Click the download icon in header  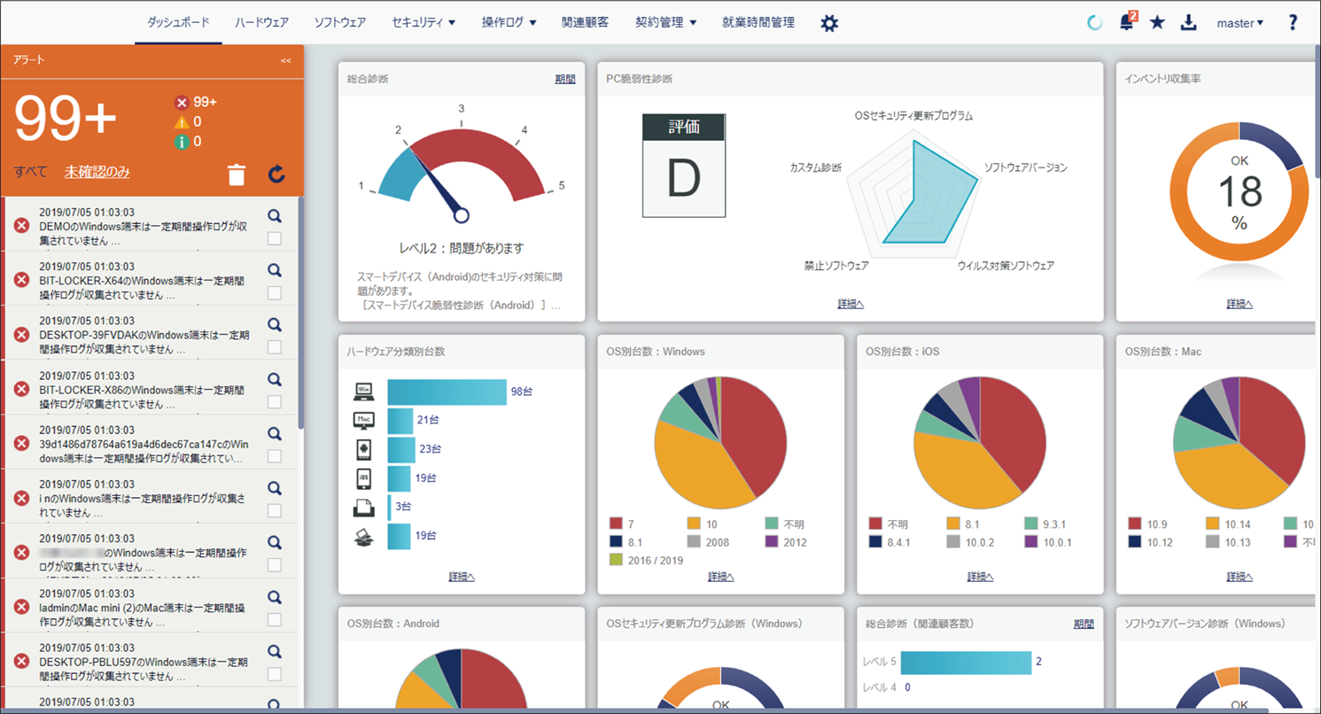(1189, 23)
